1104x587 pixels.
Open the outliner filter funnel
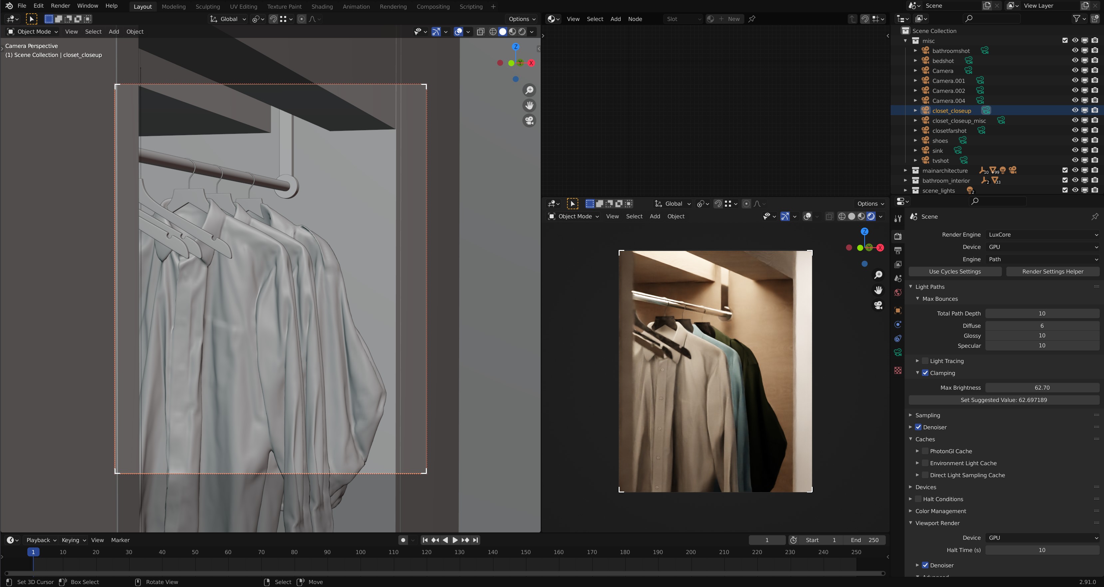(1076, 18)
